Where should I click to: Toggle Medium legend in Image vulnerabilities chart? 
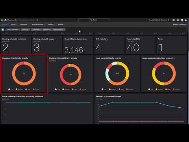113,89
